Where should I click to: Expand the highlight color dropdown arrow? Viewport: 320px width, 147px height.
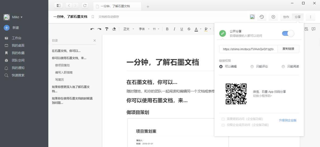(x=210, y=29)
